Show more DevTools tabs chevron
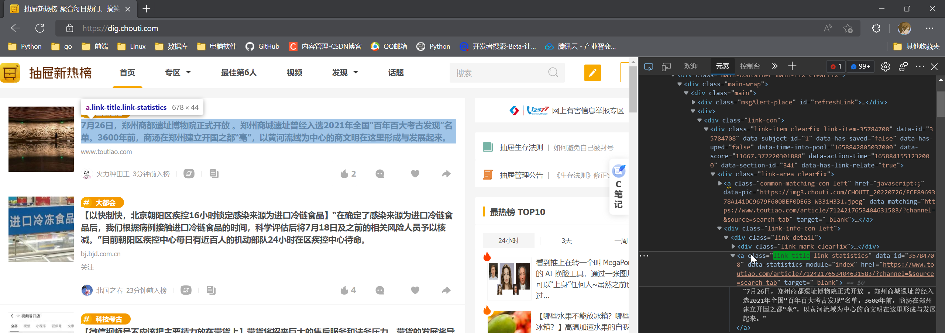The image size is (945, 333). point(774,66)
